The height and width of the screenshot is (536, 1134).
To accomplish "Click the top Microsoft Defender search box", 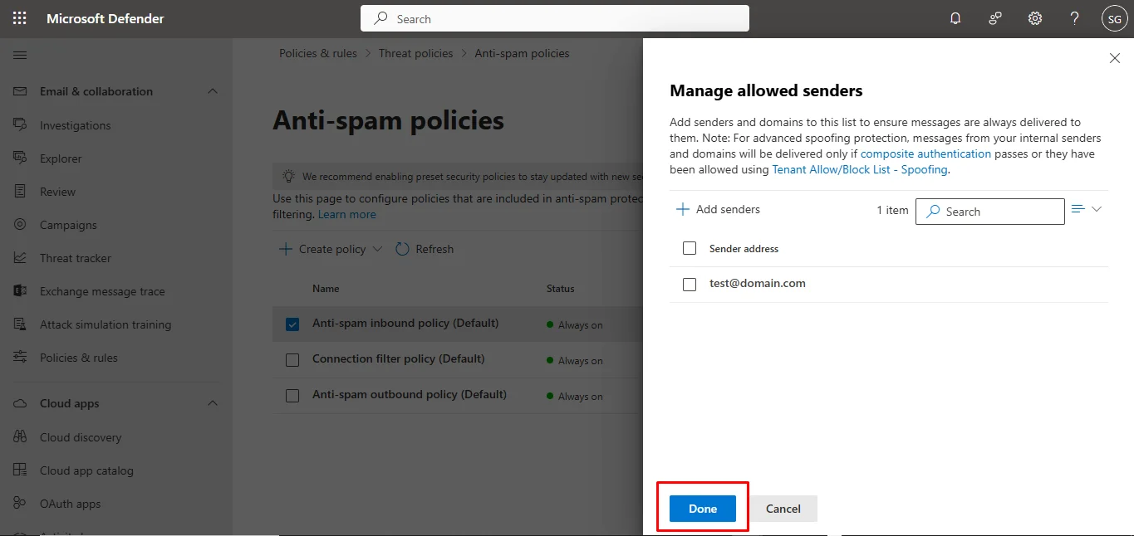I will [x=555, y=18].
